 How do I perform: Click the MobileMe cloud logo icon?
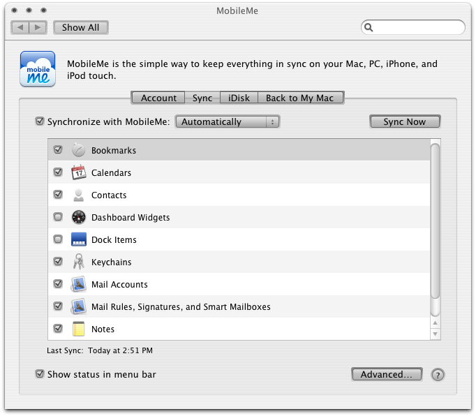tap(38, 69)
